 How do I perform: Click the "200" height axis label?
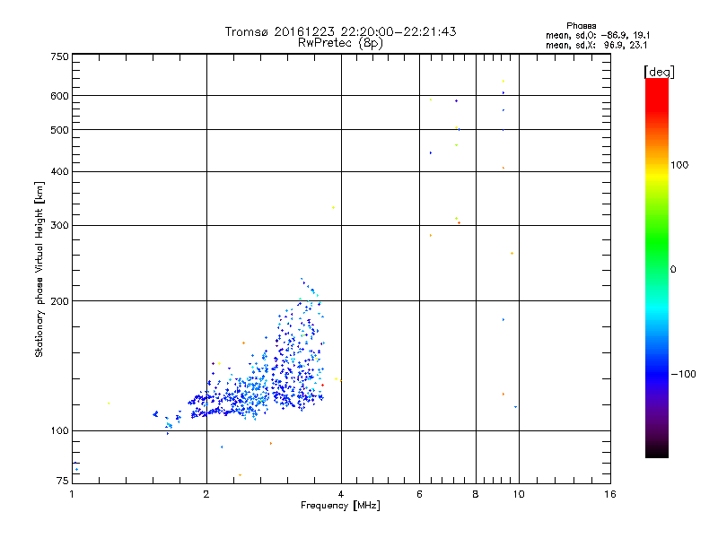[x=59, y=301]
